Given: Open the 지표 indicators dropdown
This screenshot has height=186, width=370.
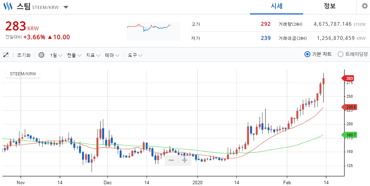Looking at the screenshot, I should point(93,55).
